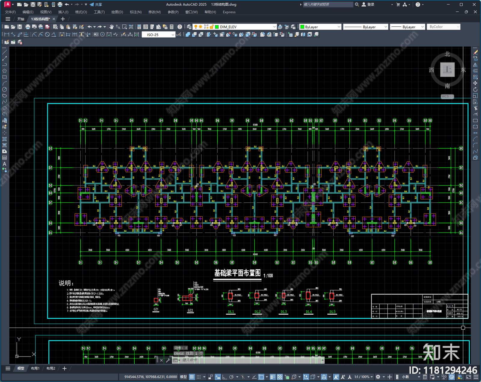This screenshot has width=481, height=382.
Task: Select the Multiline Text A tool
Action: [x=5, y=164]
